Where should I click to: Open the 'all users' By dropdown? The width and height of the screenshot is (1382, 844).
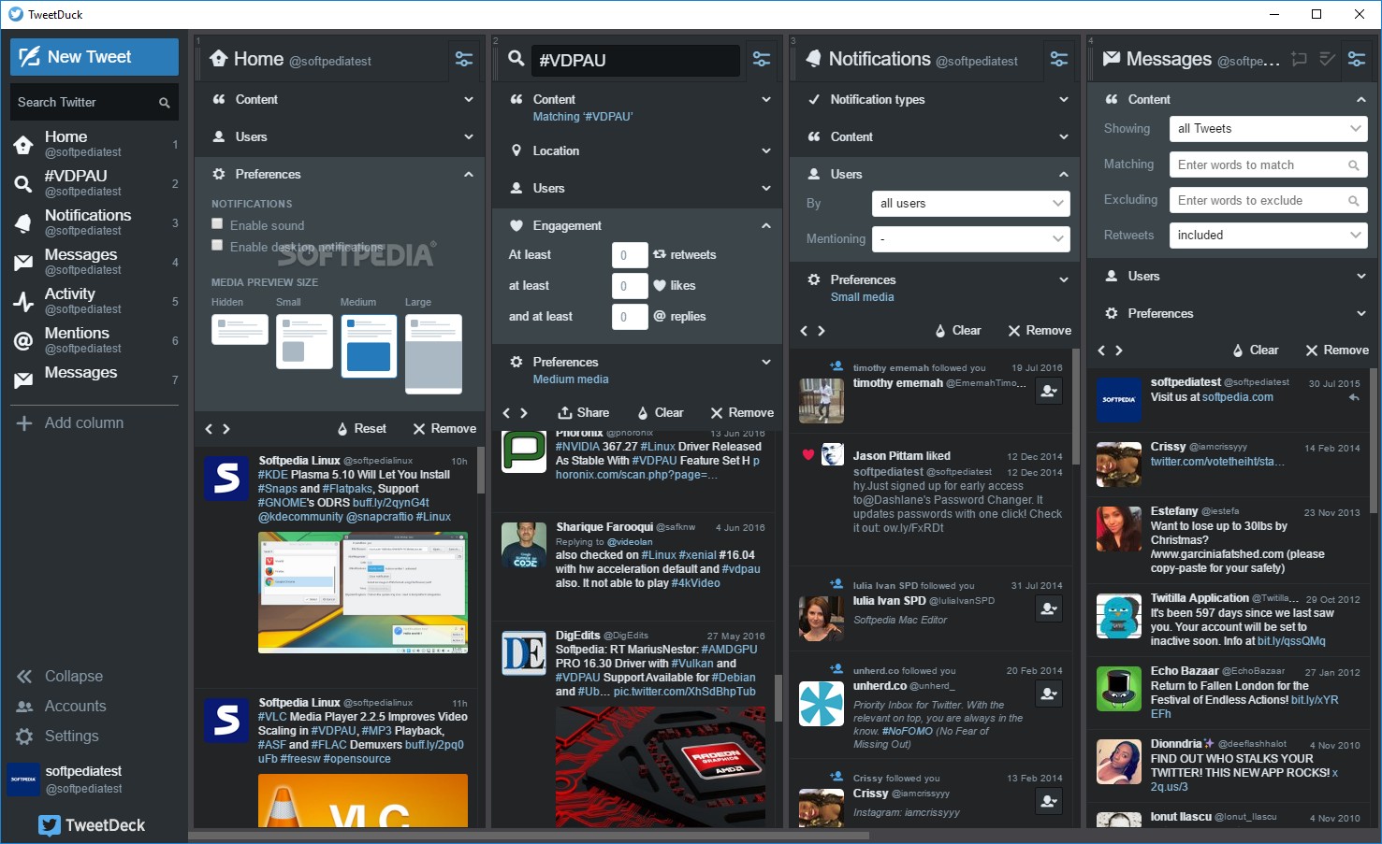tap(971, 203)
